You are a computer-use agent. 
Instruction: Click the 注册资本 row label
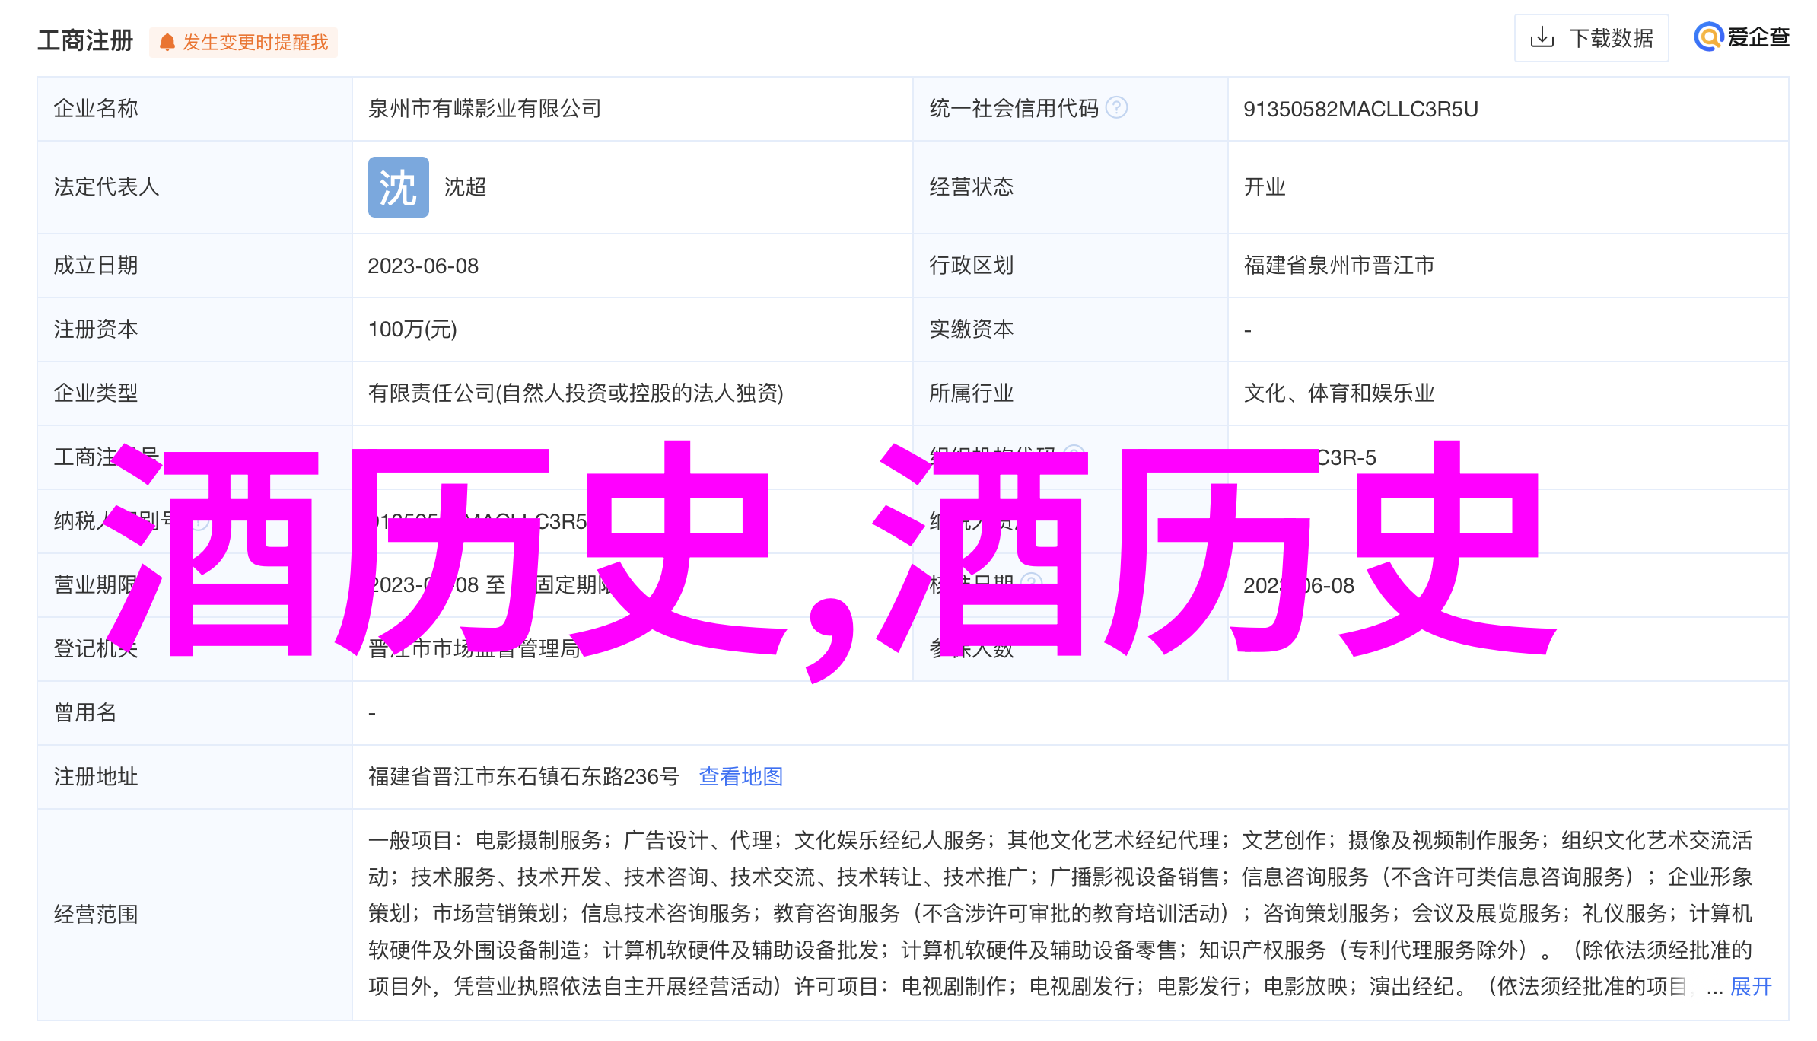(x=96, y=329)
